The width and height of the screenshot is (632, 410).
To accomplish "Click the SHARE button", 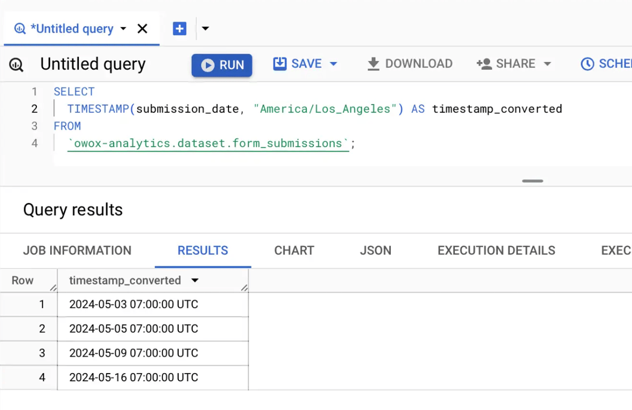I will click(x=506, y=64).
